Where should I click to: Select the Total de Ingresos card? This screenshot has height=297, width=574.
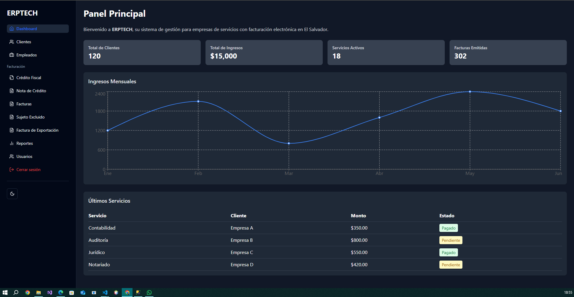click(264, 53)
